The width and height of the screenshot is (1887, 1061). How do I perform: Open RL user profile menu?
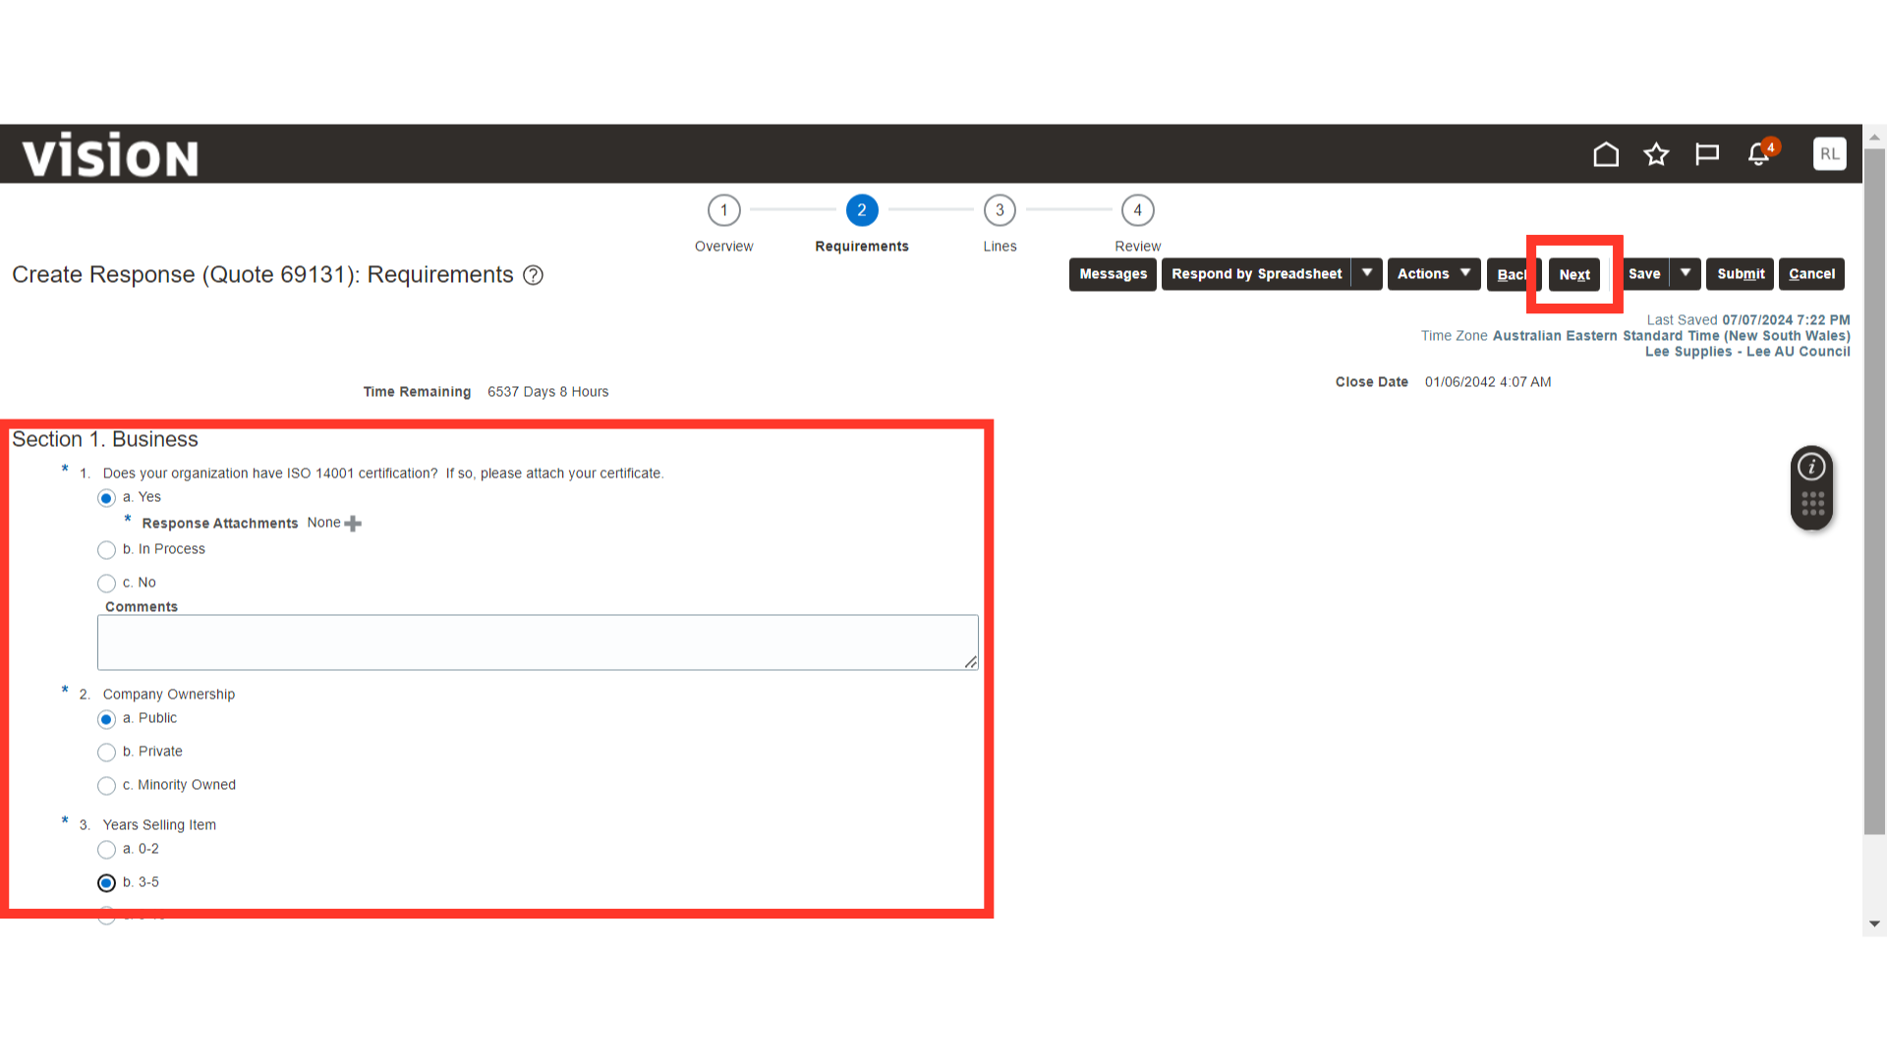(x=1829, y=154)
